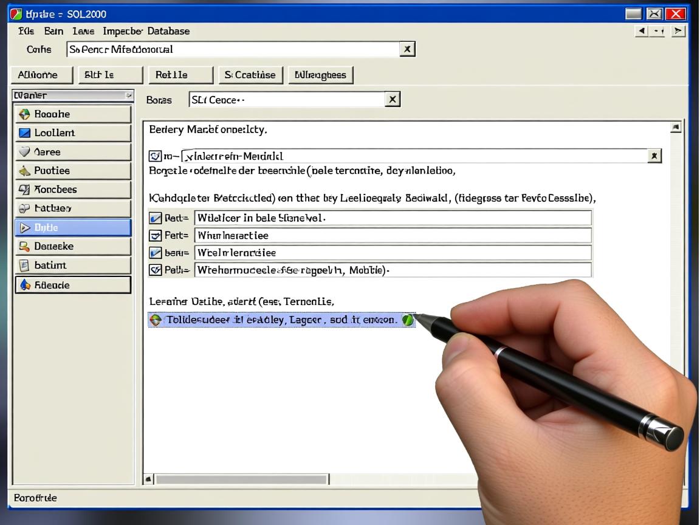Viewport: 700px width, 525px height.
Task: Clear the Bores SLt Cence field
Action: pyautogui.click(x=393, y=100)
